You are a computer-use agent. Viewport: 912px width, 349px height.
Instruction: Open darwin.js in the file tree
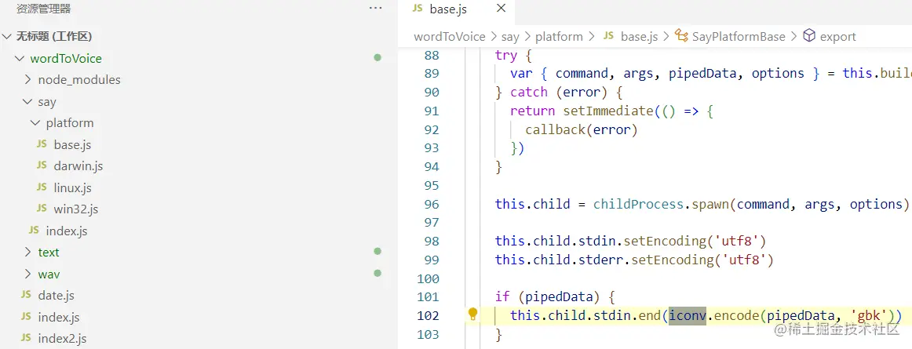tap(78, 165)
